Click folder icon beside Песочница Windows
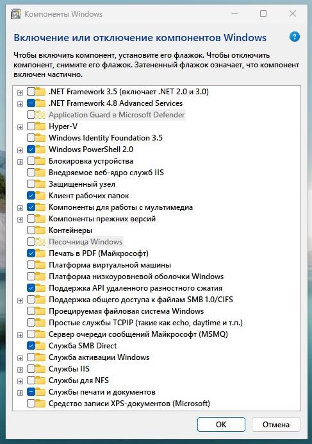 [x=41, y=242]
